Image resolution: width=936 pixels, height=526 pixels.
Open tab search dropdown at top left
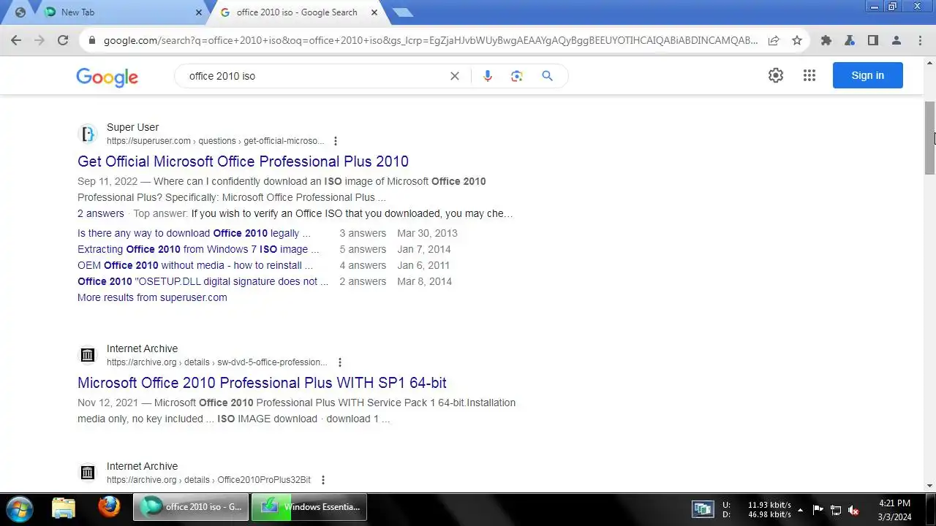point(20,12)
